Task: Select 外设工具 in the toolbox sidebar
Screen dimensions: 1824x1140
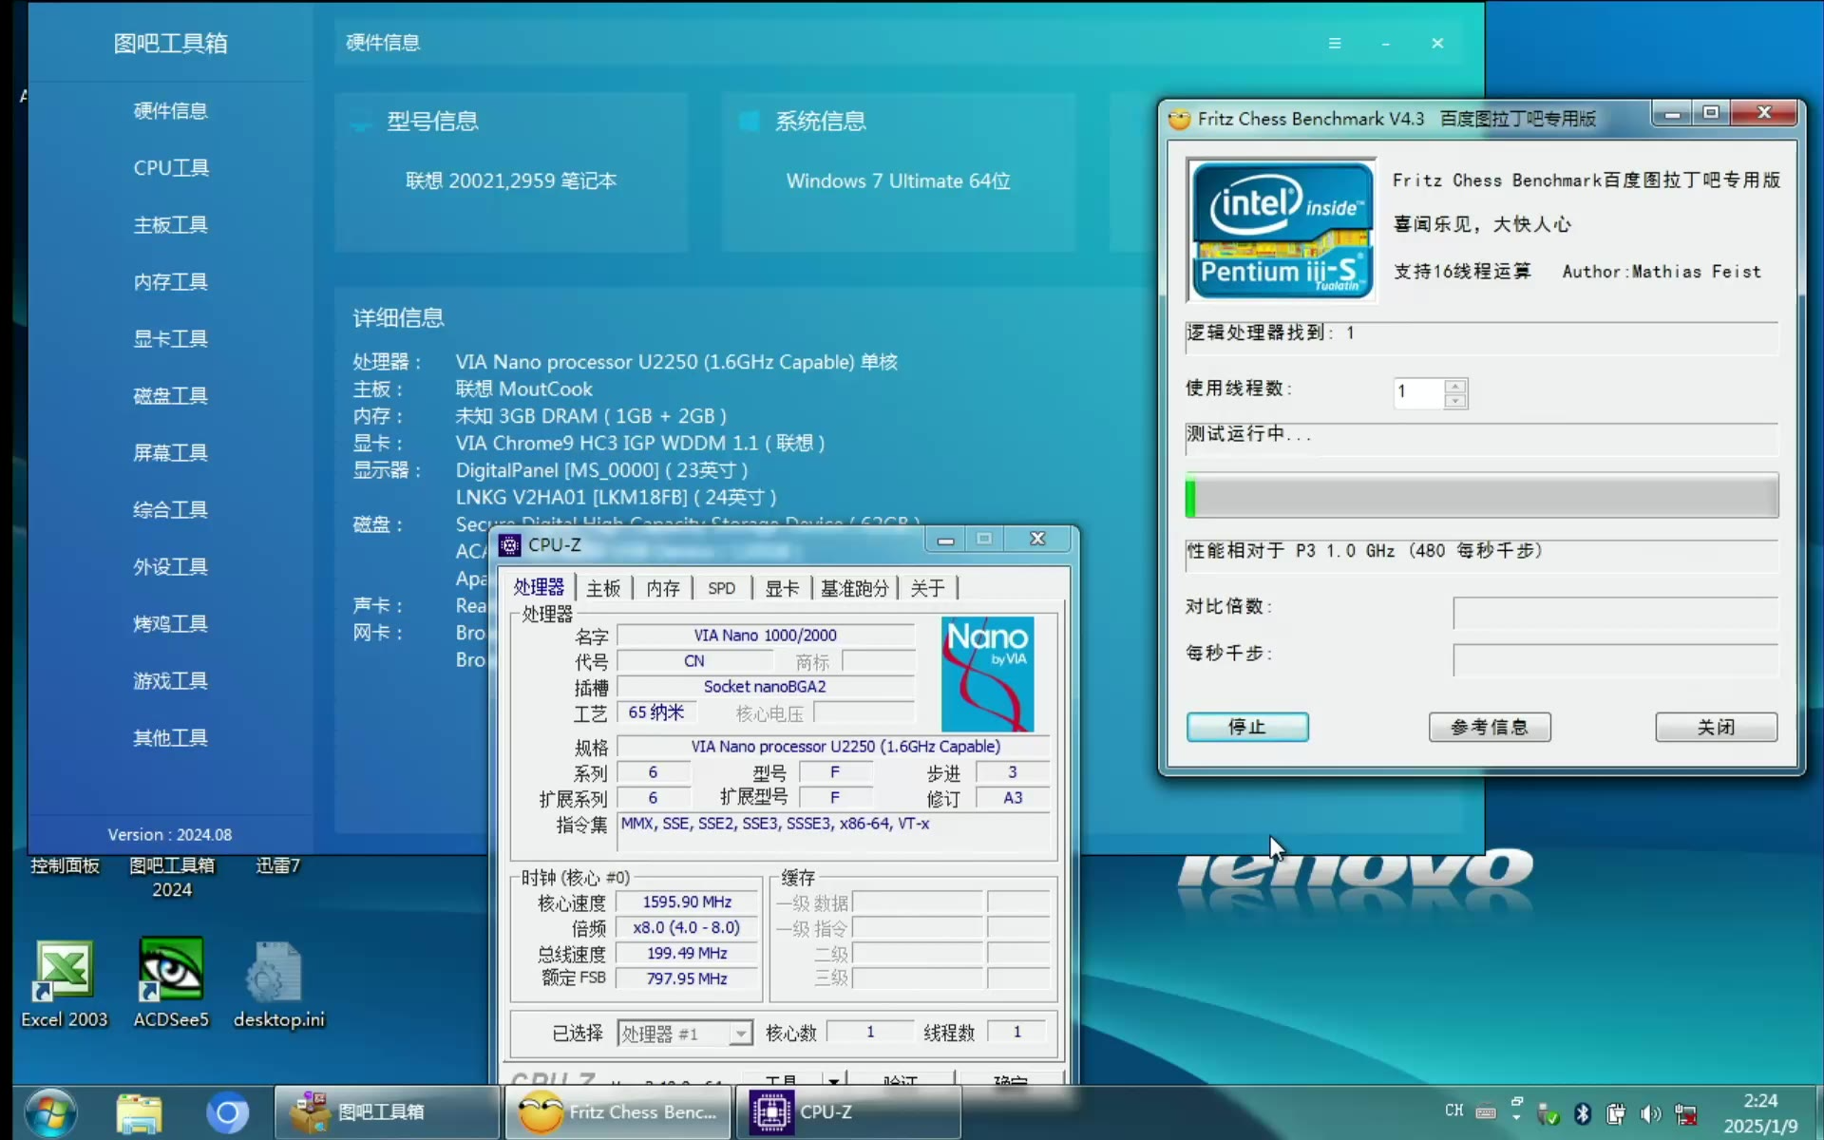Action: pyautogui.click(x=170, y=567)
